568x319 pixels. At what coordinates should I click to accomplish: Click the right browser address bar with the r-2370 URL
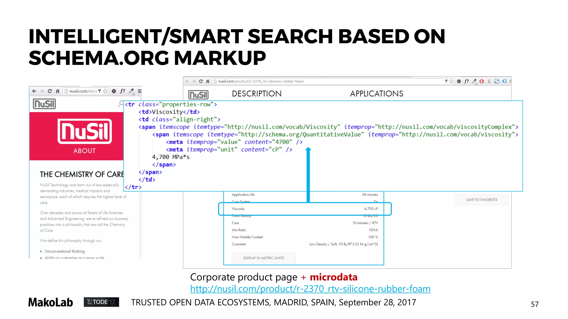333,81
